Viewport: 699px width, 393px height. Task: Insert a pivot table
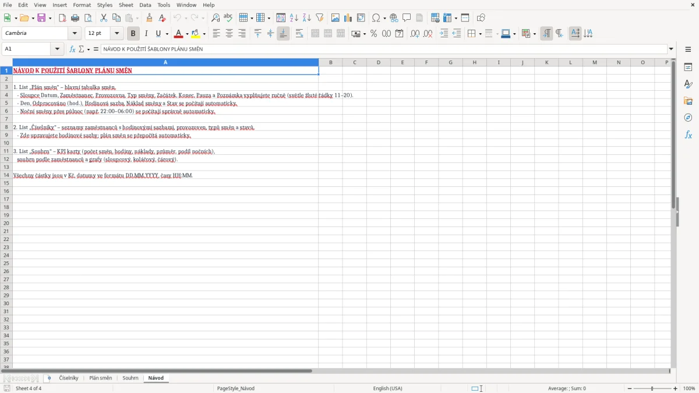(361, 18)
